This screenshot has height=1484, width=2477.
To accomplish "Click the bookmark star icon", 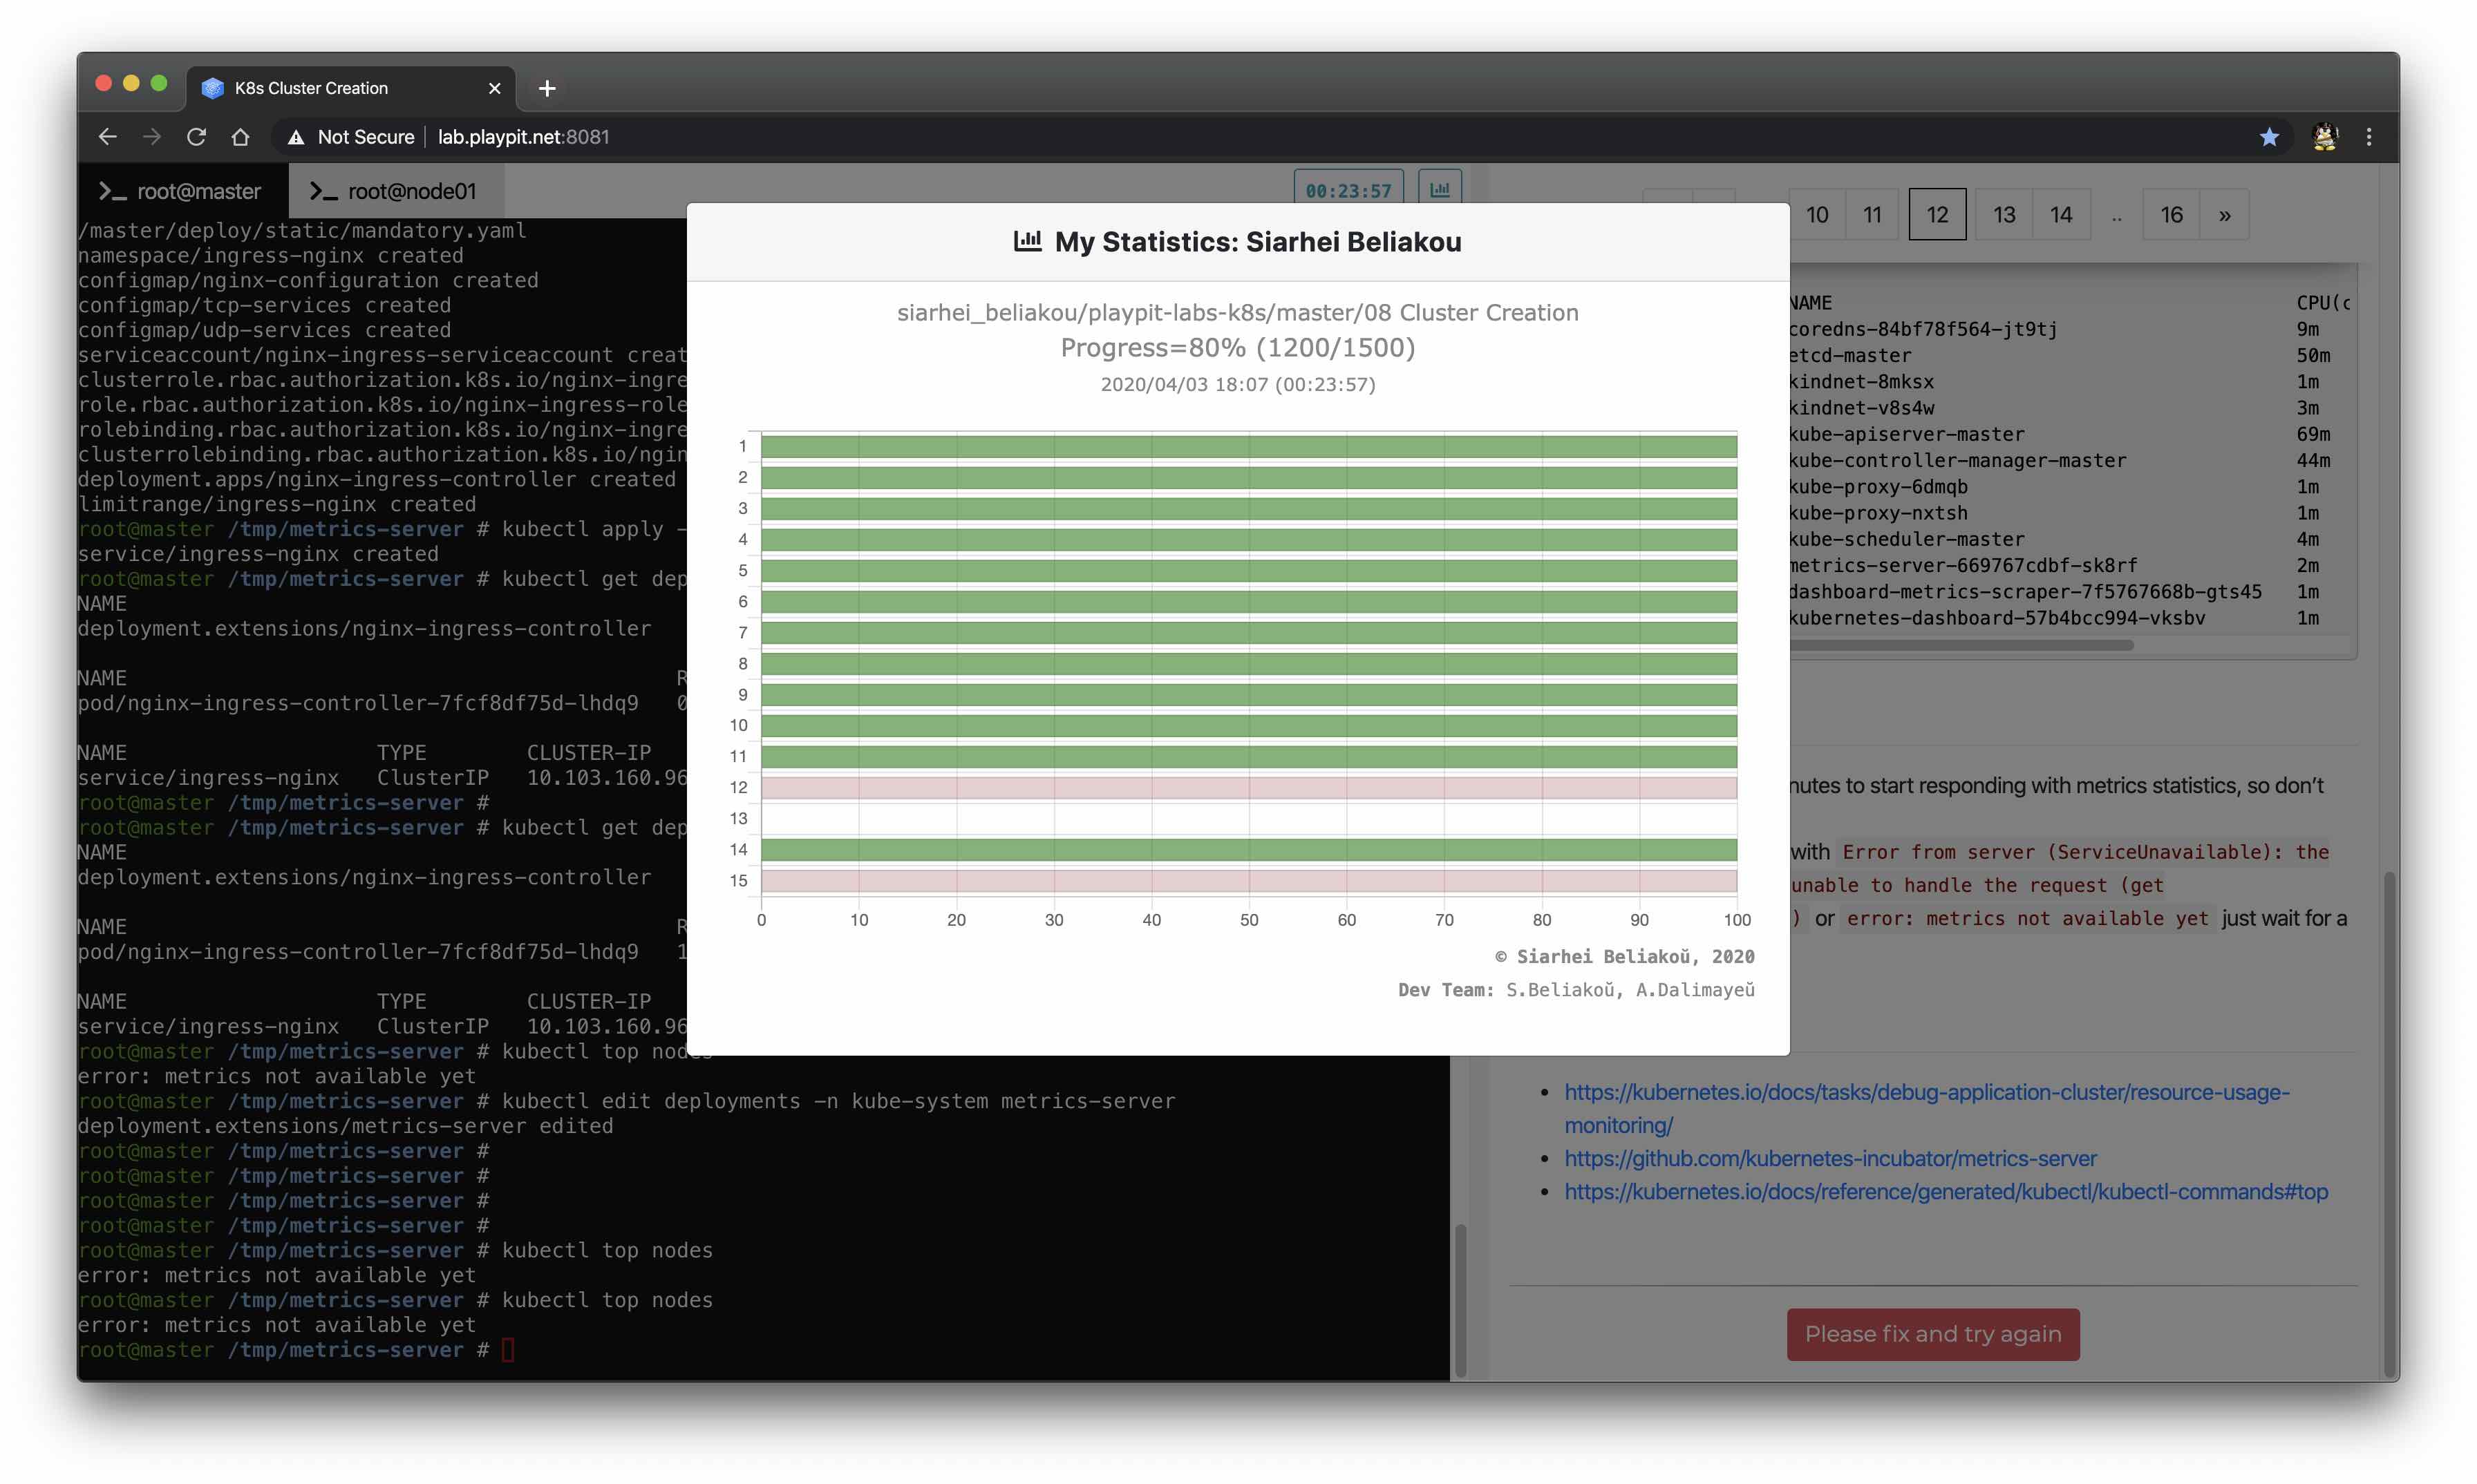I will [2269, 137].
